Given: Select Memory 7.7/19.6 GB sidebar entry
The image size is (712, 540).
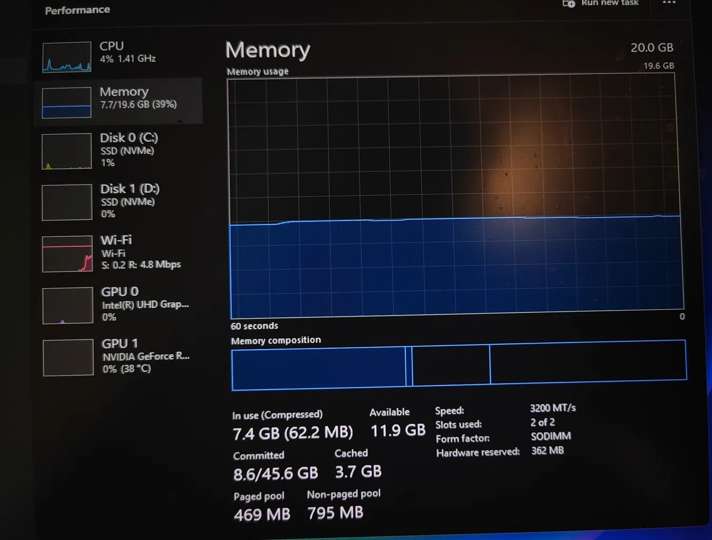Looking at the screenshot, I should tap(138, 98).
